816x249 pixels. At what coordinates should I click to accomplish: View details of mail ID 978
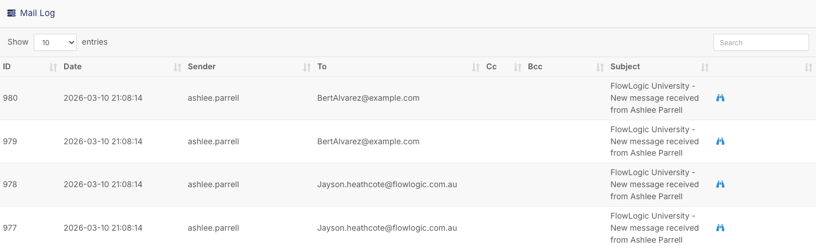tap(720, 184)
